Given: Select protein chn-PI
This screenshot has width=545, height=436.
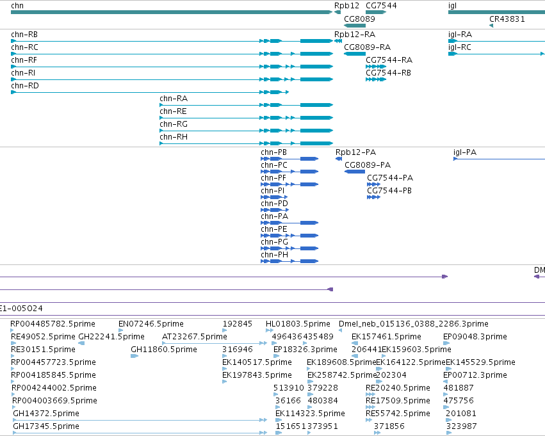Looking at the screenshot, I should coord(274,197).
